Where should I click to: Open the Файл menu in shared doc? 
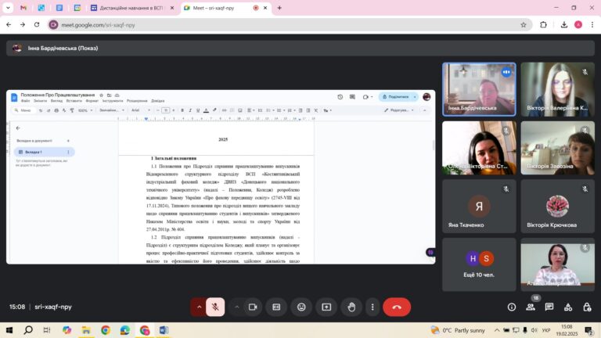click(x=26, y=101)
